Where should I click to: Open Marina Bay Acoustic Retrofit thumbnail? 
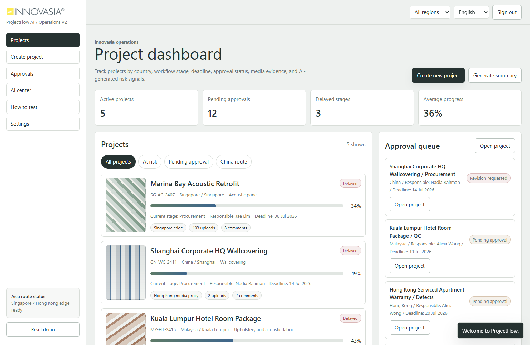click(x=126, y=205)
